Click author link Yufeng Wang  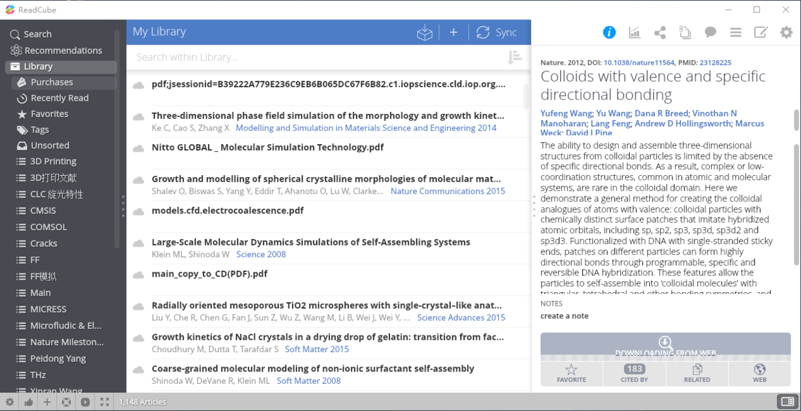click(x=566, y=113)
